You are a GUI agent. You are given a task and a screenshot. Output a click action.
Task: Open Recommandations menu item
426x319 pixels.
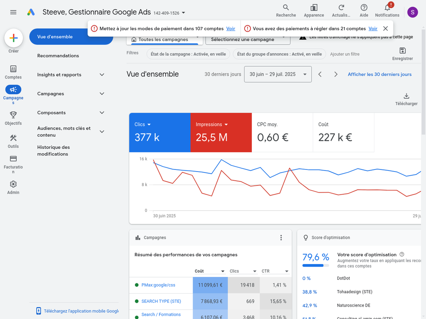(x=58, y=56)
